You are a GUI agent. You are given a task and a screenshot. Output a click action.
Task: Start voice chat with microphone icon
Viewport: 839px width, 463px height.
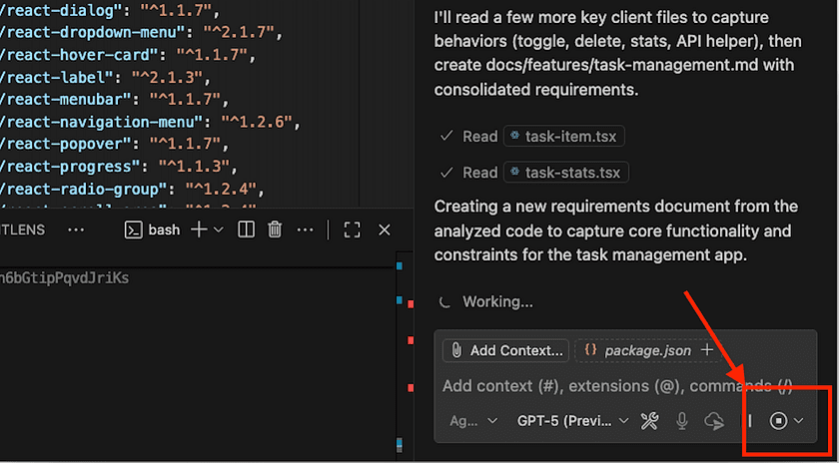pyautogui.click(x=682, y=421)
